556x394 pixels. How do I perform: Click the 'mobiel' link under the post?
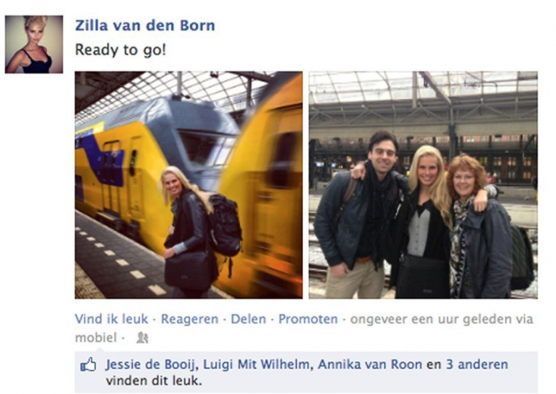[x=96, y=338]
